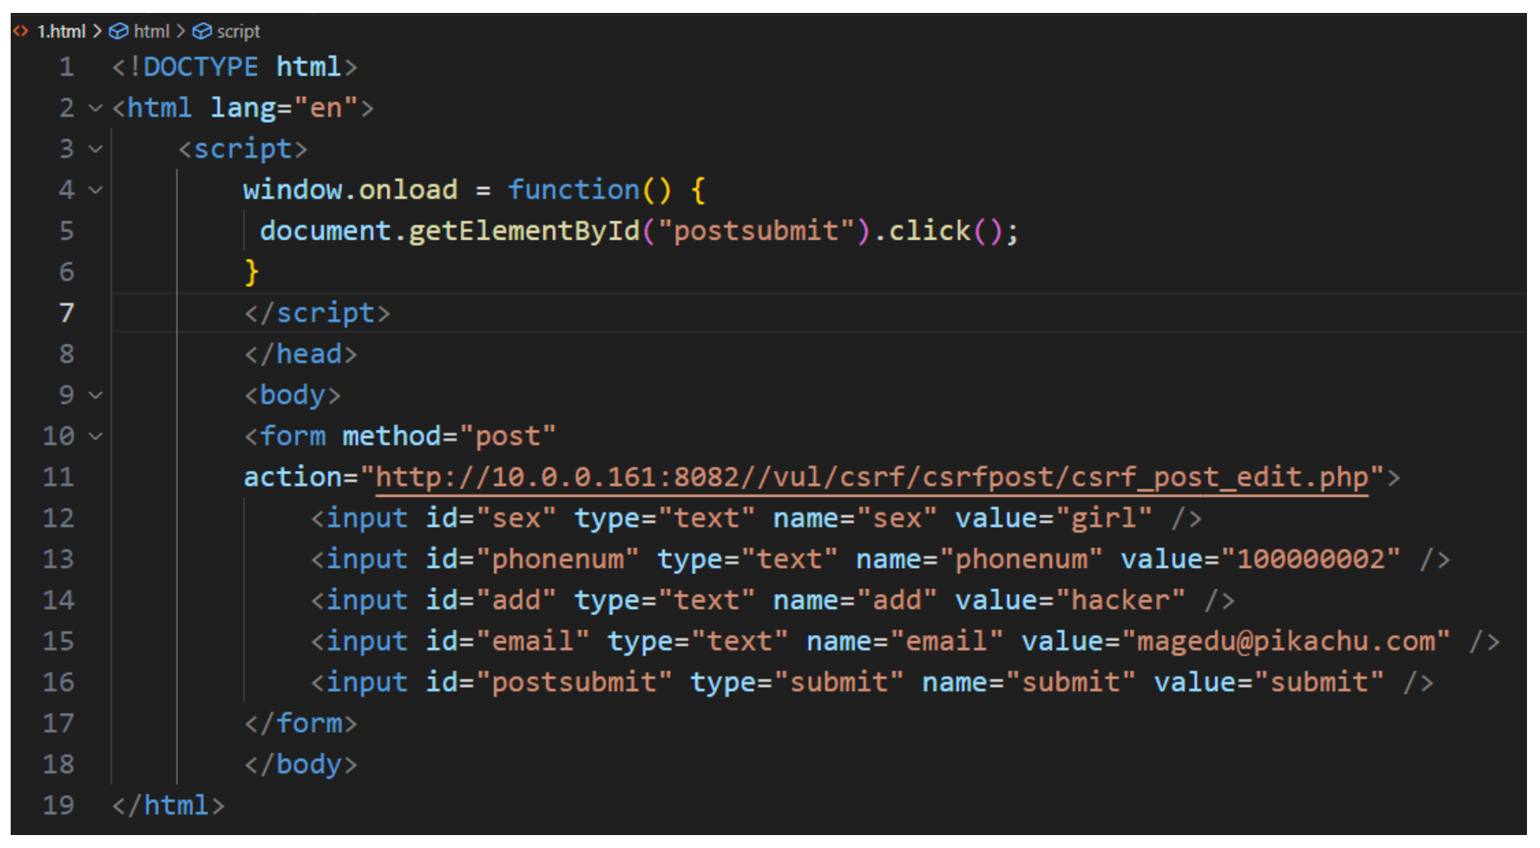Click the 1.html file icon in breadcrumb
Screen dimensions: 1540x848
click(21, 31)
